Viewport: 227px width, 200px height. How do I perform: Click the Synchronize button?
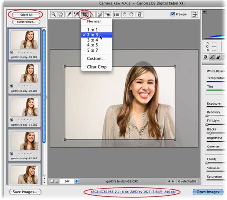[x=26, y=22]
